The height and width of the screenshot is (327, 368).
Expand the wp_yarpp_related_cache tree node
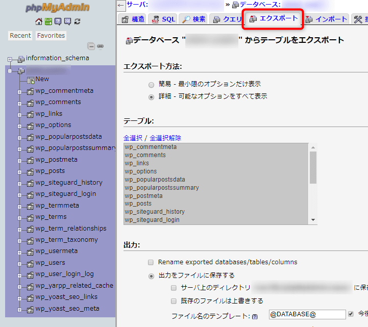tap(19, 288)
